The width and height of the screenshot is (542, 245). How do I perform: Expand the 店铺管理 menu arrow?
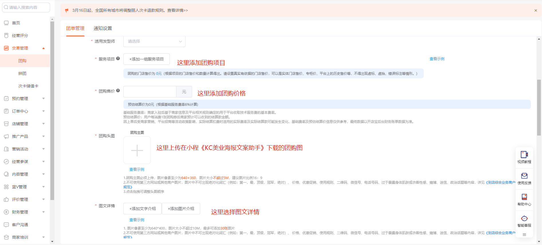tap(44, 124)
